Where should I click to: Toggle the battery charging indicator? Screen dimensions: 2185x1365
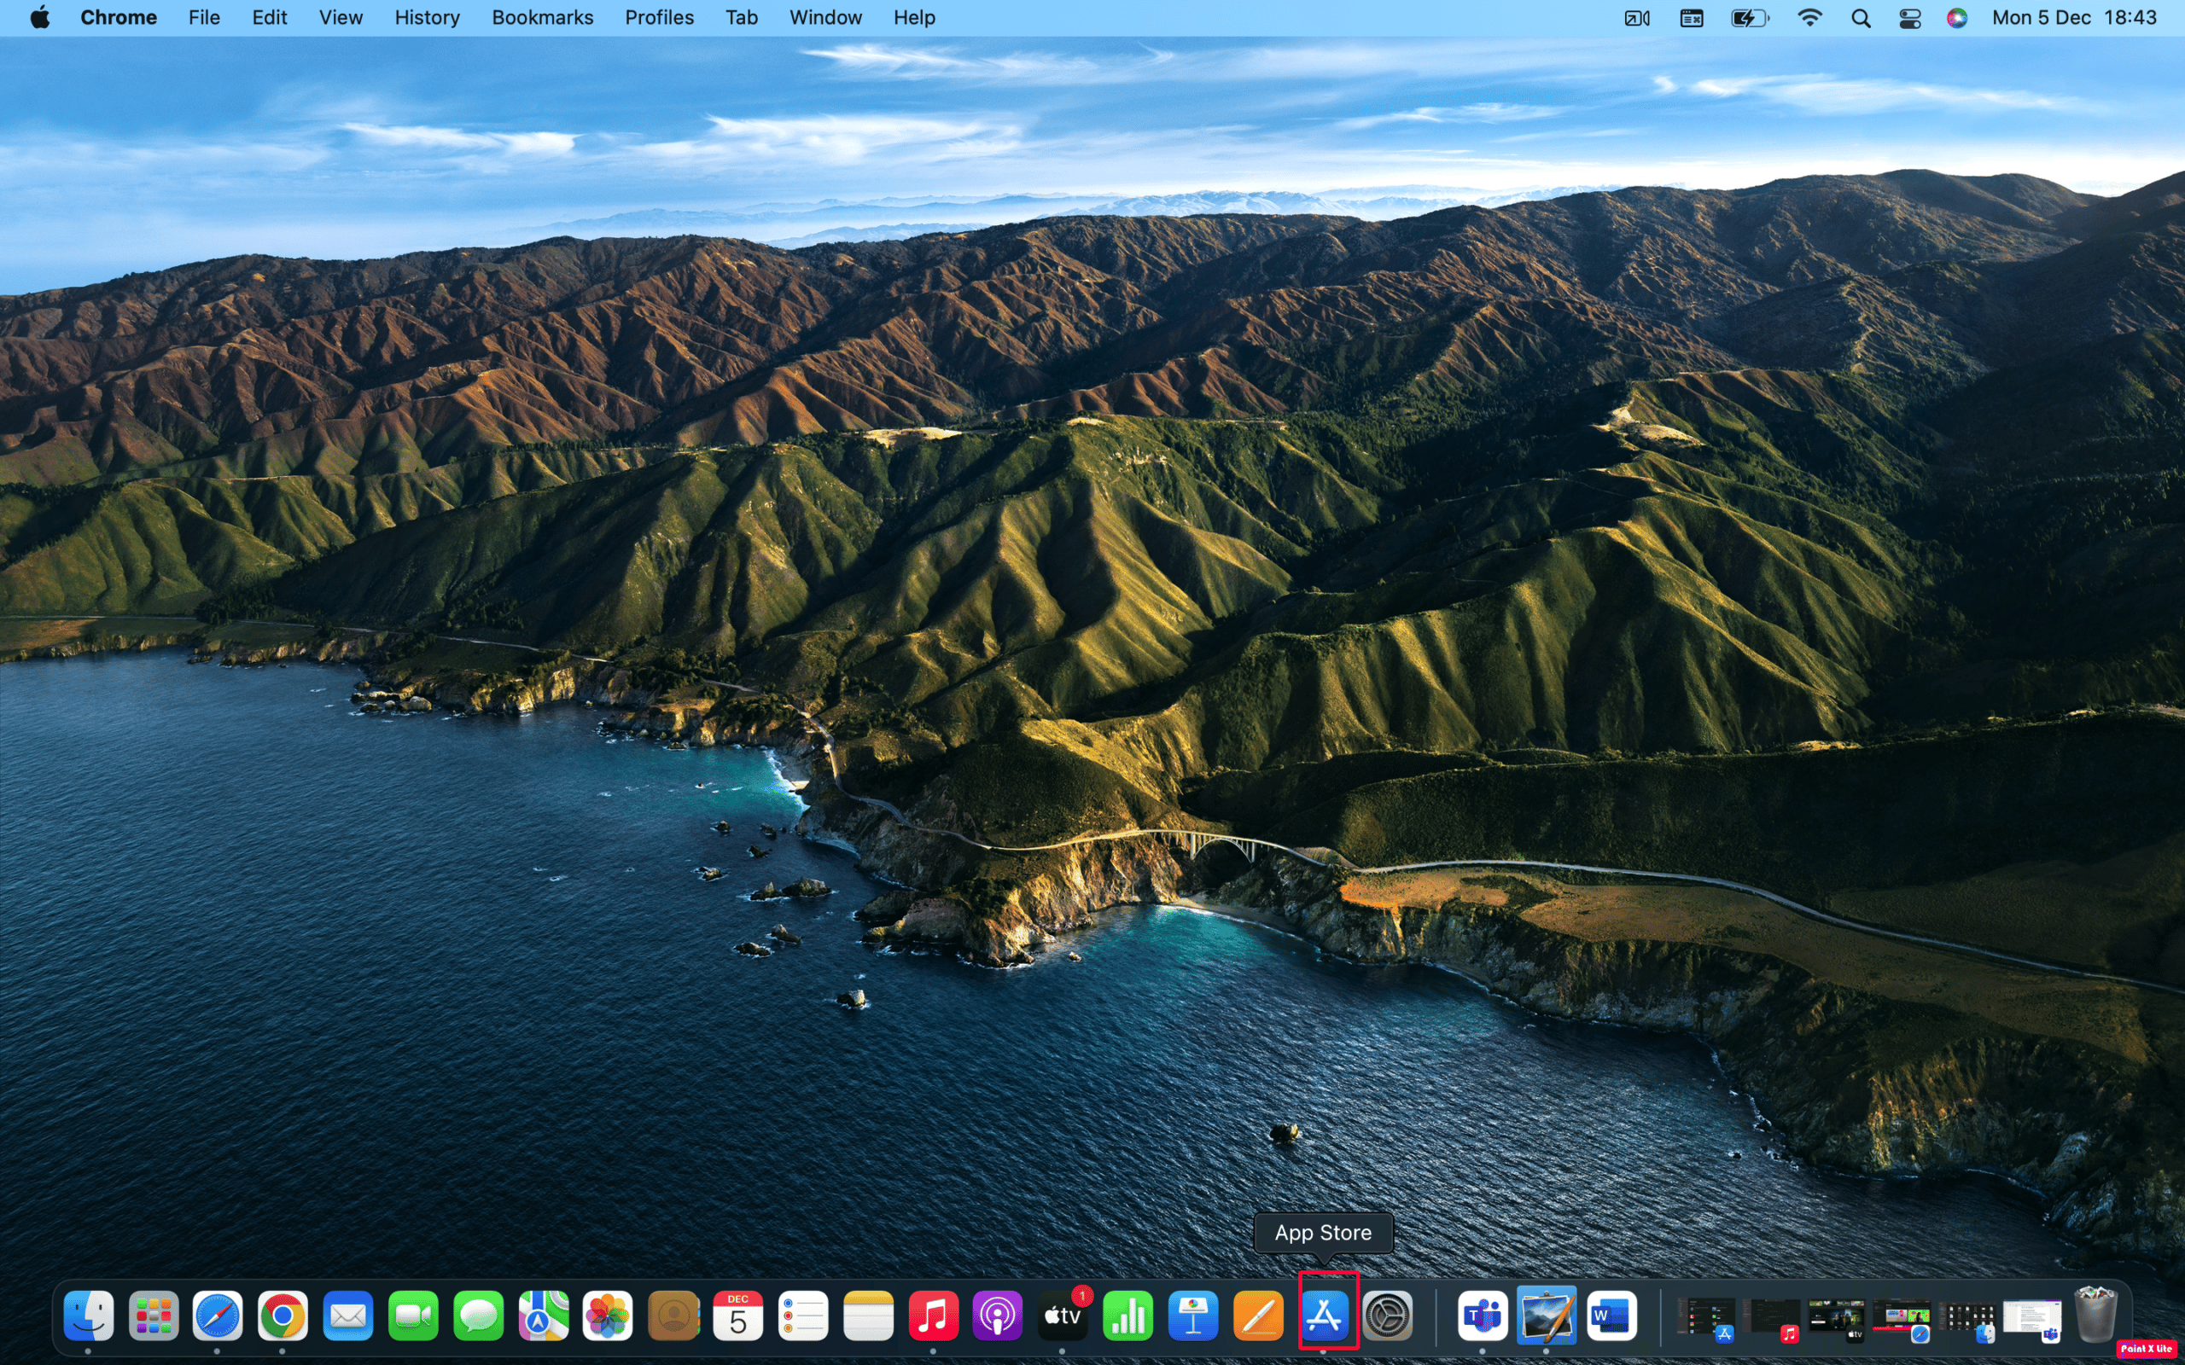[x=1748, y=19]
